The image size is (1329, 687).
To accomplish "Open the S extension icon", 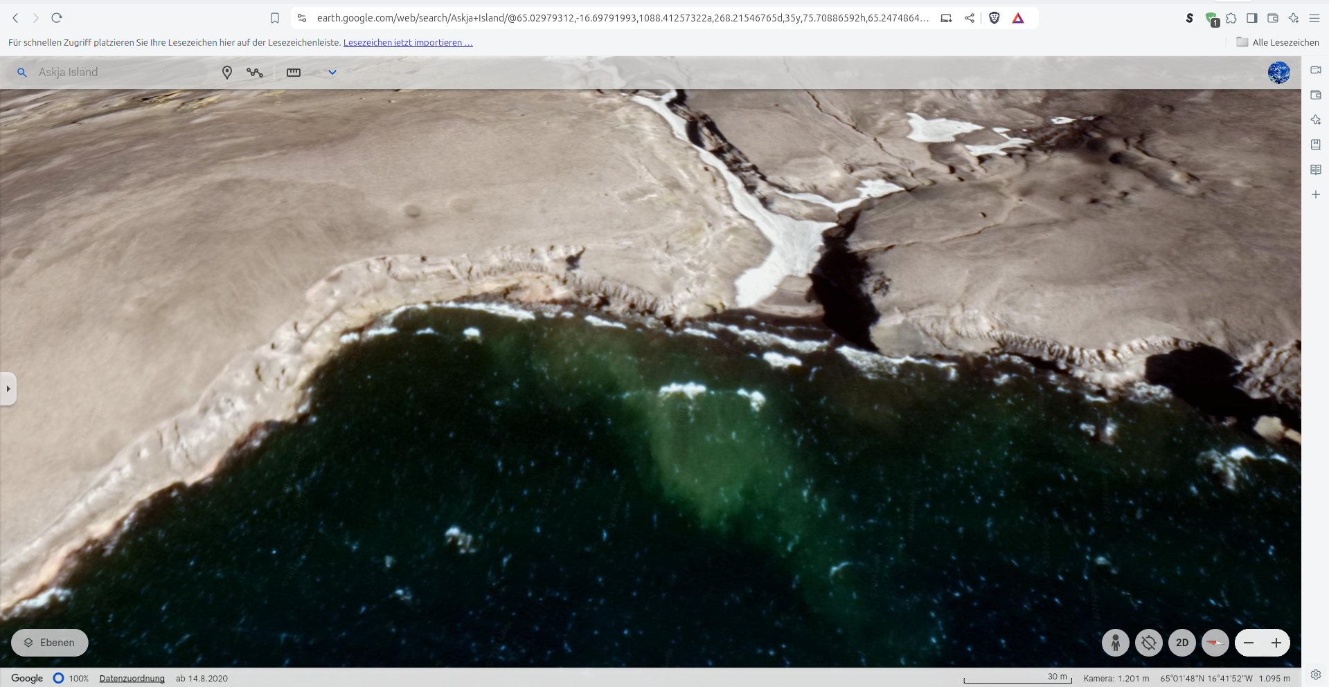I will point(1190,18).
